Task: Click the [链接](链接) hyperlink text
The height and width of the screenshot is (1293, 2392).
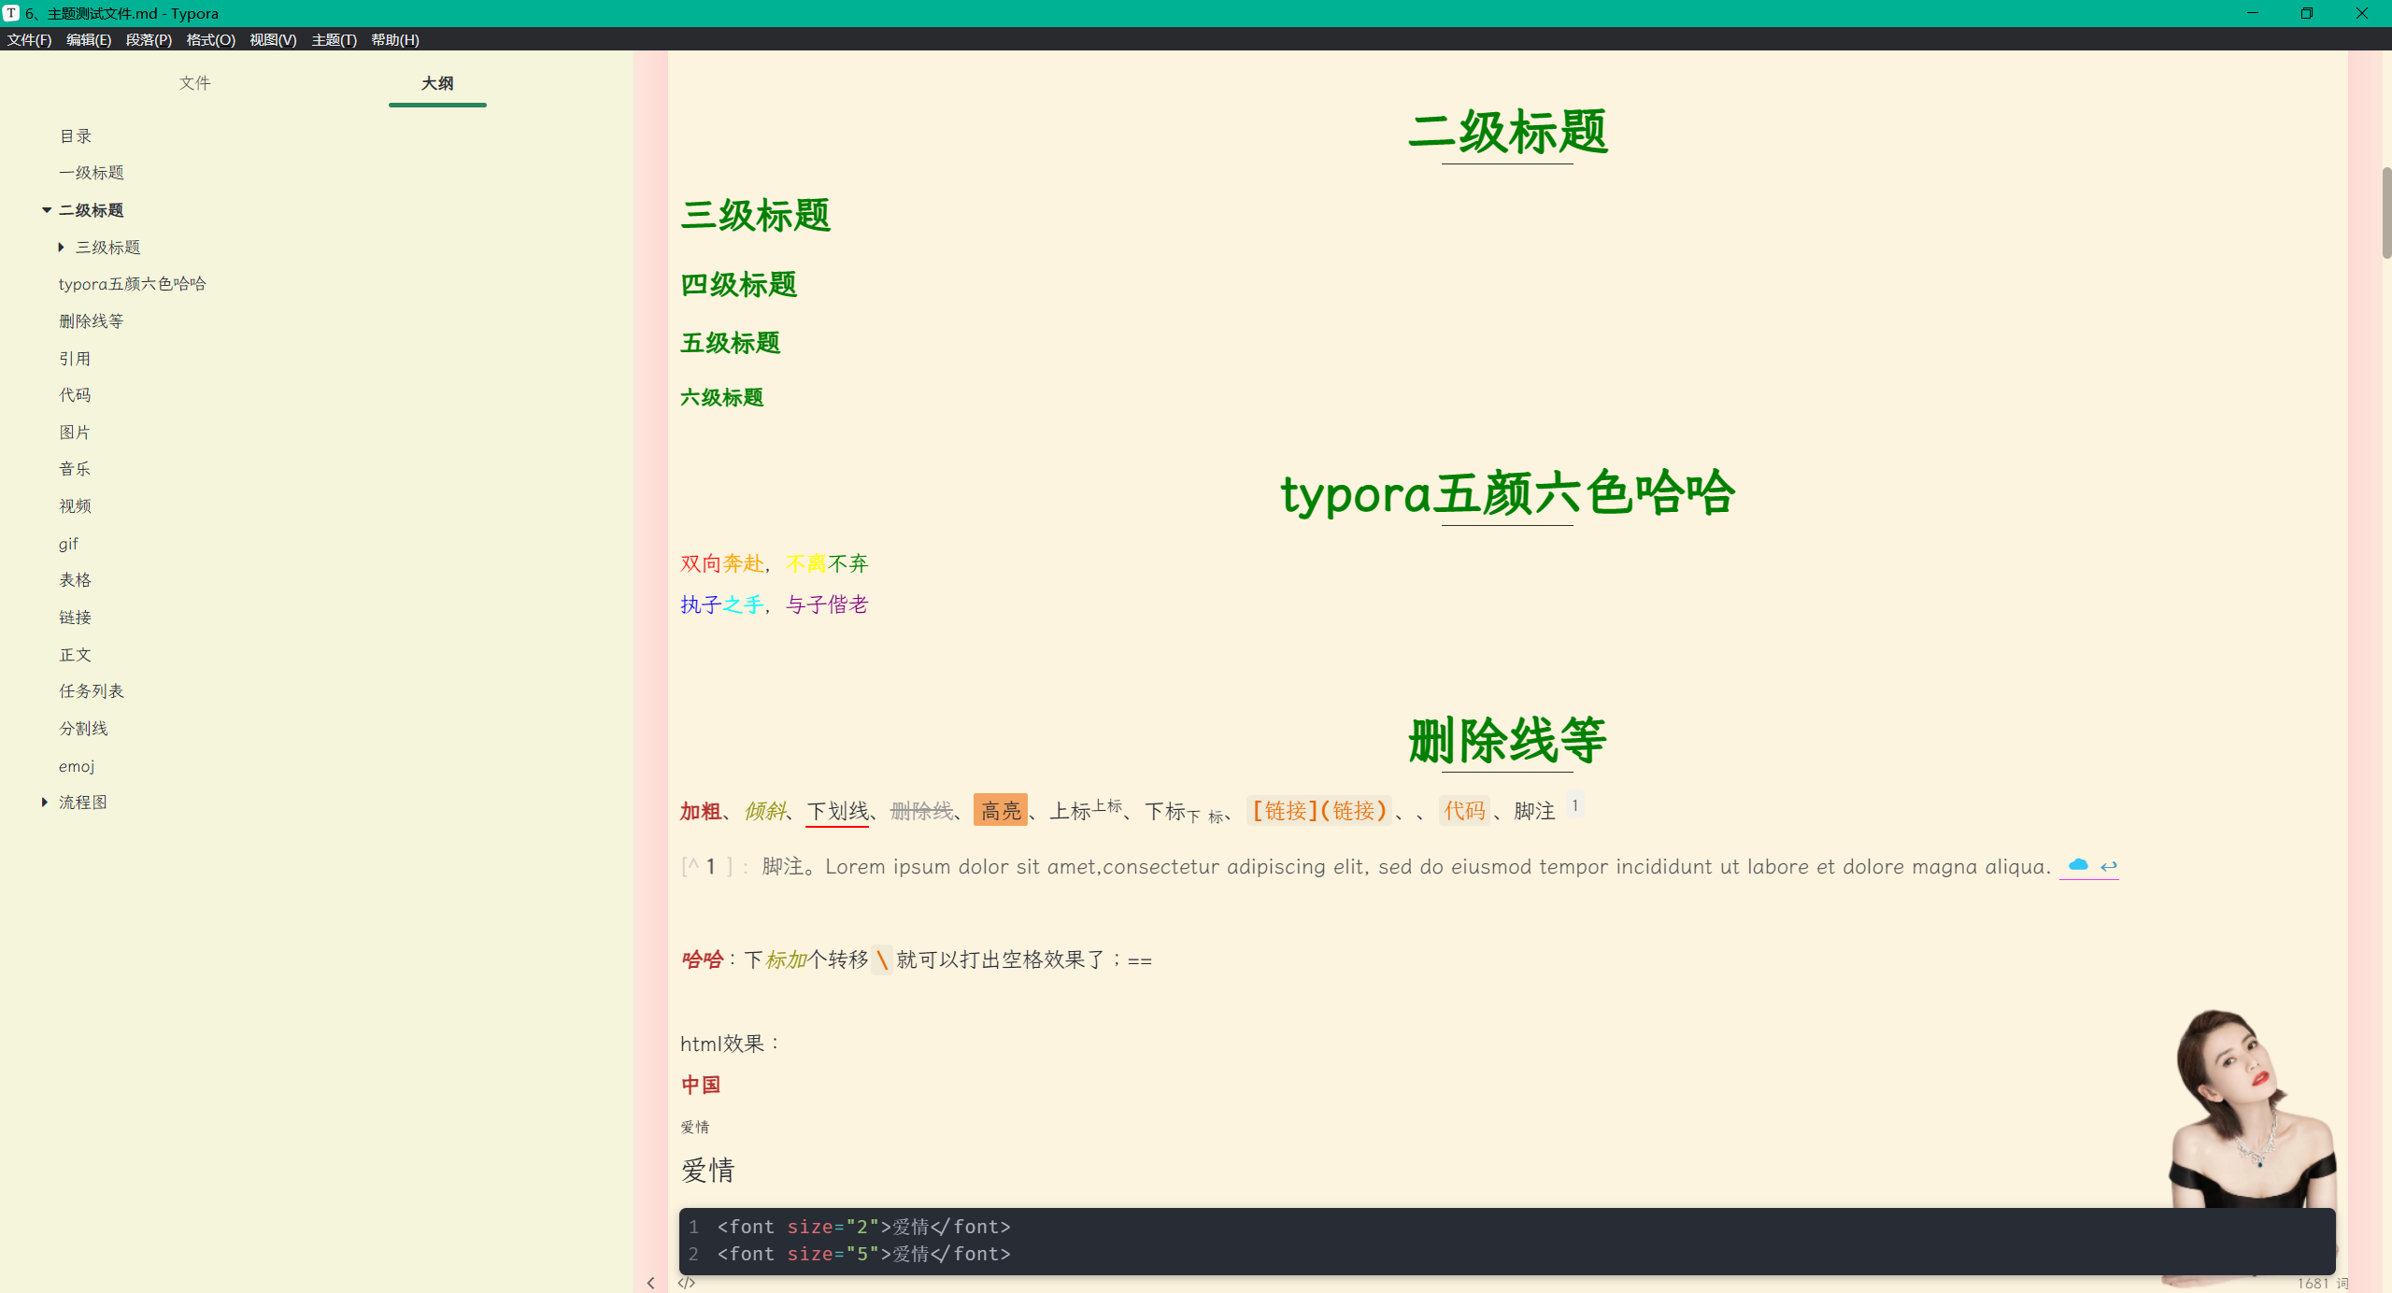Action: [x=1319, y=810]
